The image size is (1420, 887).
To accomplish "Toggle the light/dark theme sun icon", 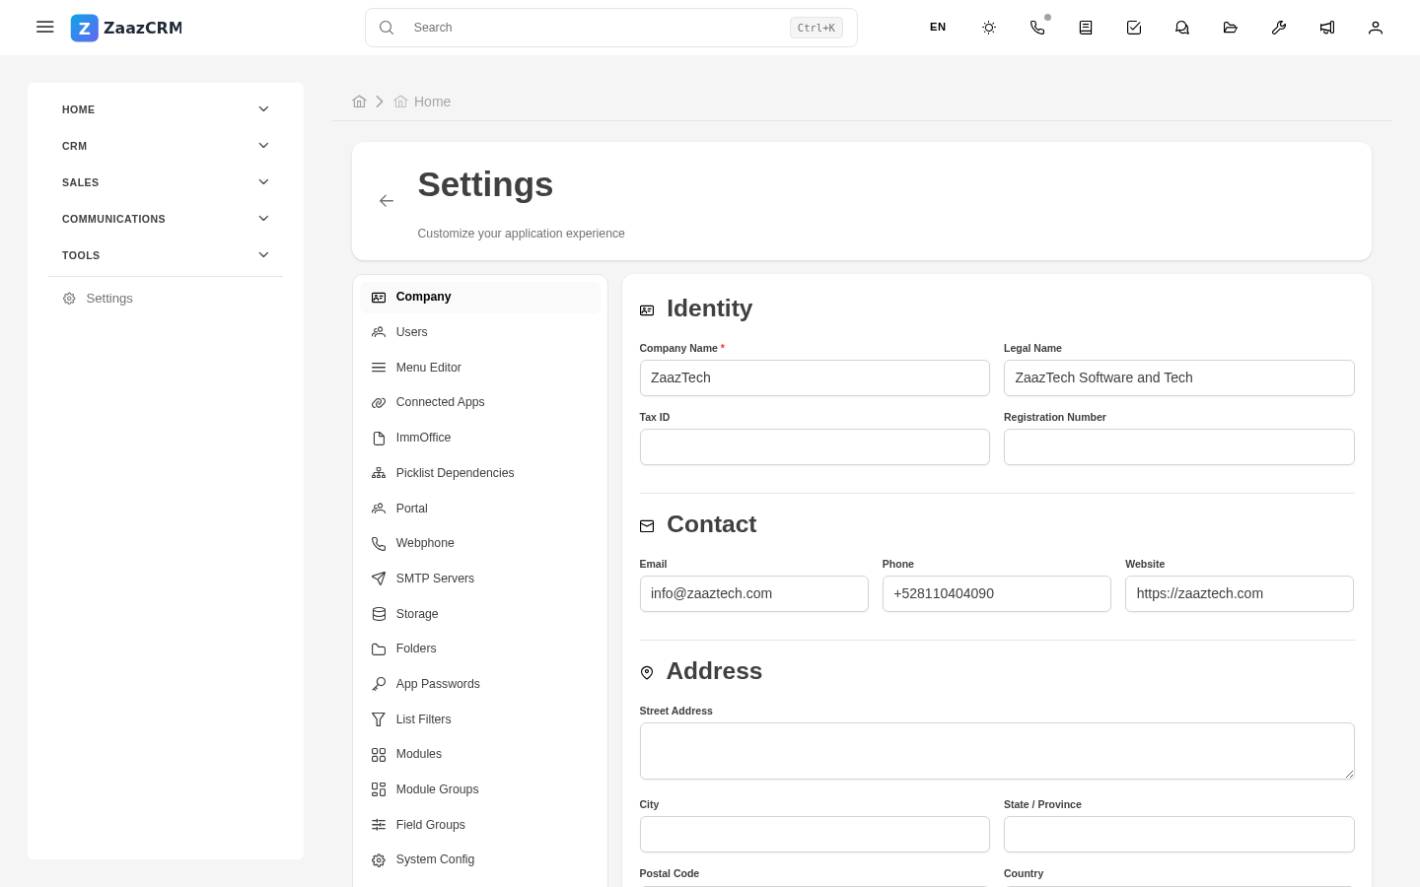I will [x=989, y=28].
